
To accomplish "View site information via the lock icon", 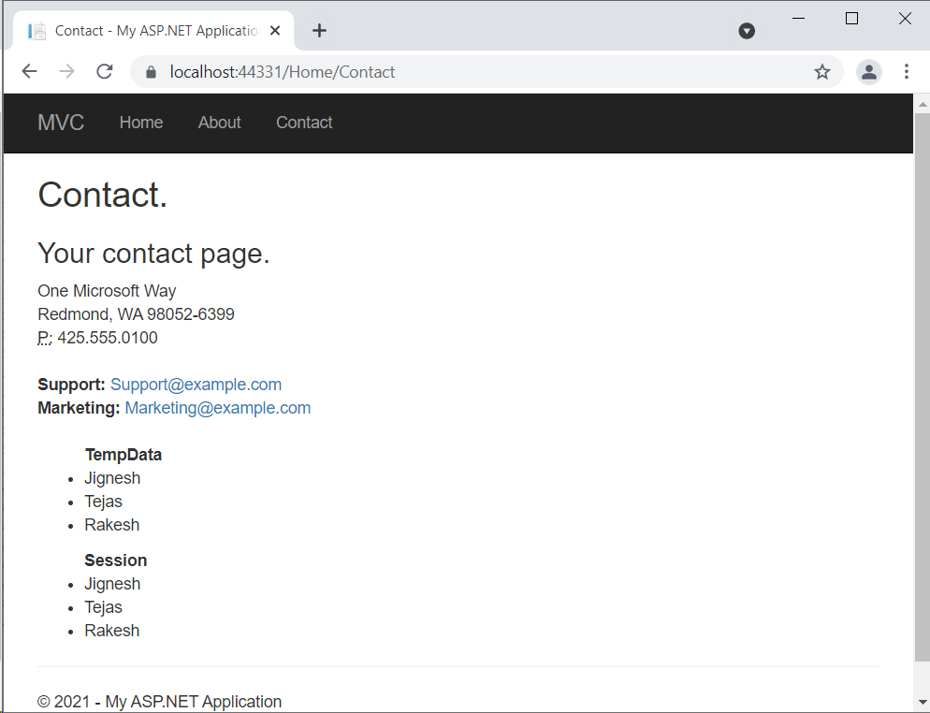I will (152, 72).
